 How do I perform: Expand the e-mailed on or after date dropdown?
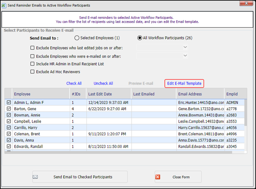click(185, 56)
